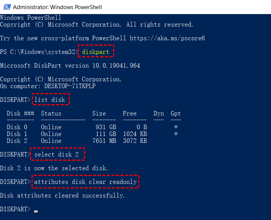Click the Gpt column header

pos(176,113)
